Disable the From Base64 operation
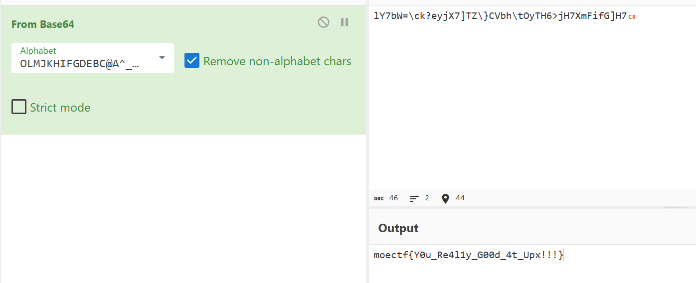The image size is (696, 283). (x=324, y=22)
